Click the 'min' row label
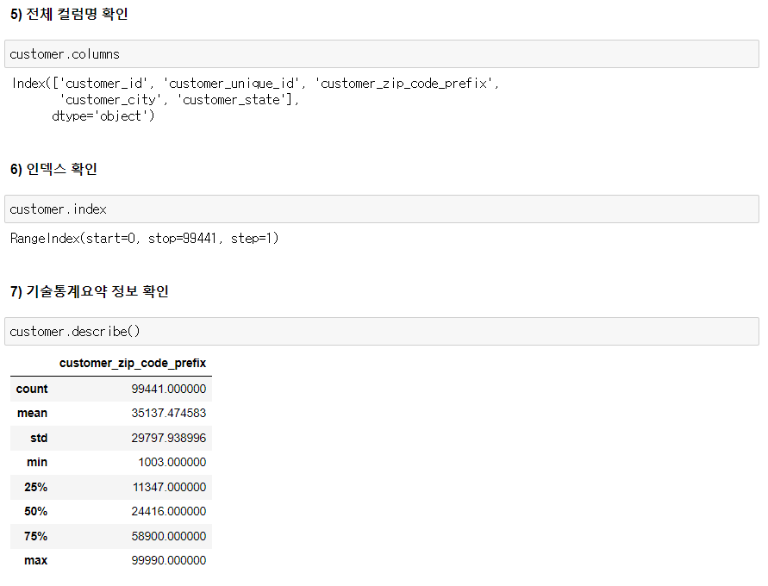The height and width of the screenshot is (586, 768). tap(37, 462)
